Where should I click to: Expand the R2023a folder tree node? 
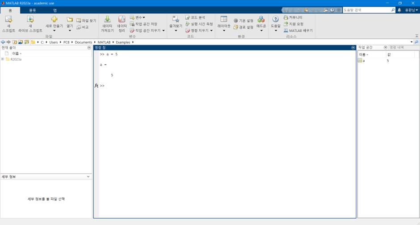point(2,59)
